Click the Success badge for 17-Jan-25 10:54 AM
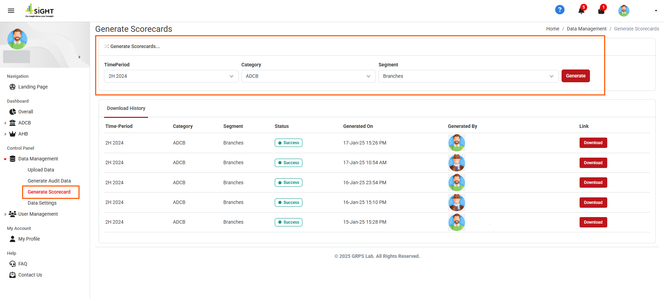Viewport: 664px width, 299px height. [289, 163]
